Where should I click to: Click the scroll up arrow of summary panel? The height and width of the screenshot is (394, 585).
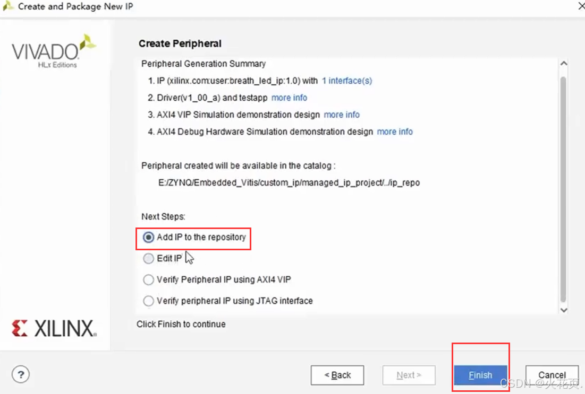pos(564,64)
